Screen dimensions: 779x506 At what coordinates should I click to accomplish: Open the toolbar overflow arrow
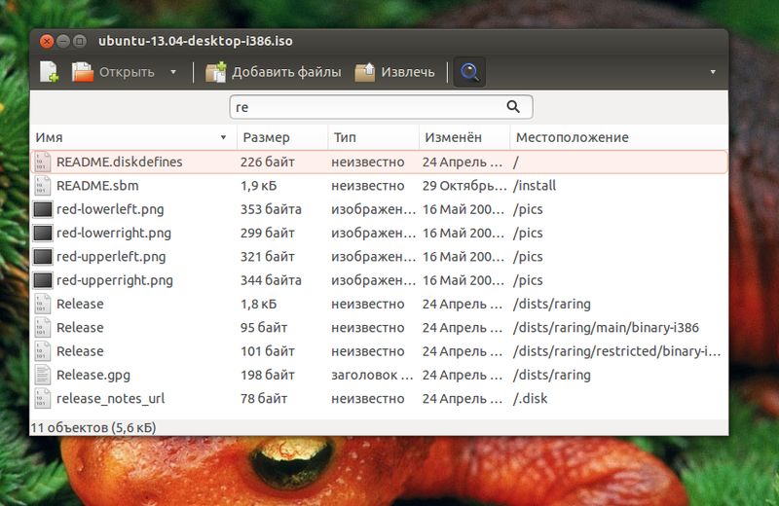713,72
